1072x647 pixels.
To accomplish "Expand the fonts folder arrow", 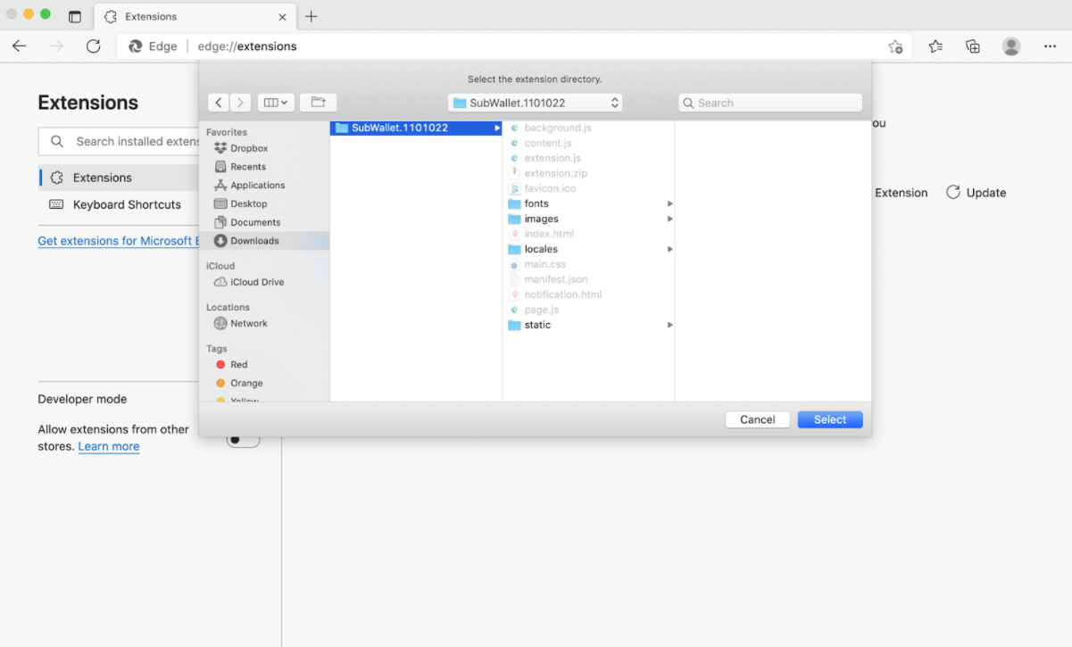I will (x=669, y=203).
